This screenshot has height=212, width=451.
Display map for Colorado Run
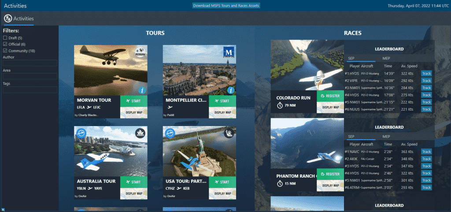click(330, 107)
